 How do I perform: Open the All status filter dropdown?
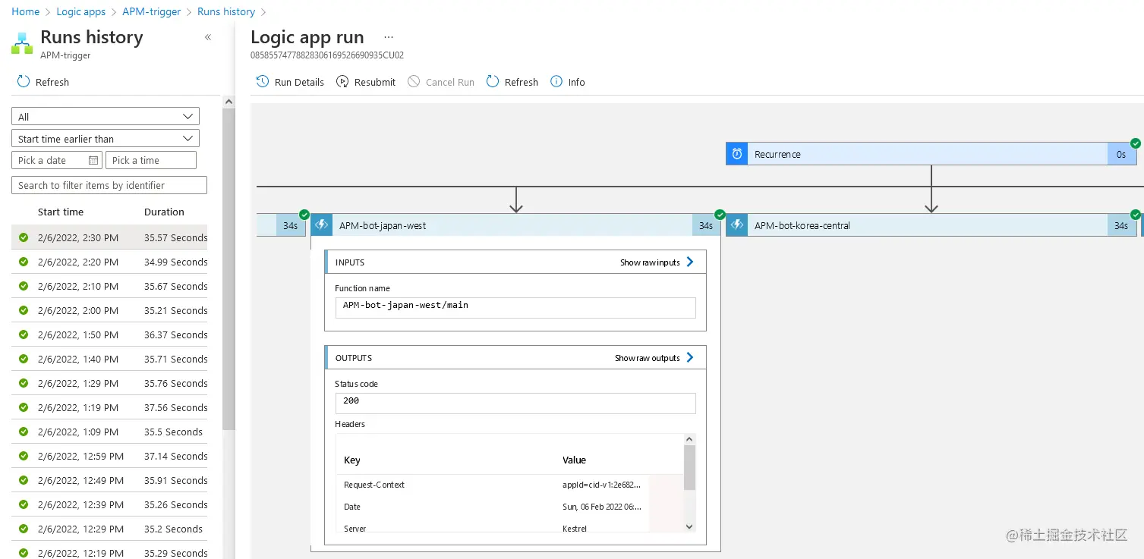(x=106, y=117)
